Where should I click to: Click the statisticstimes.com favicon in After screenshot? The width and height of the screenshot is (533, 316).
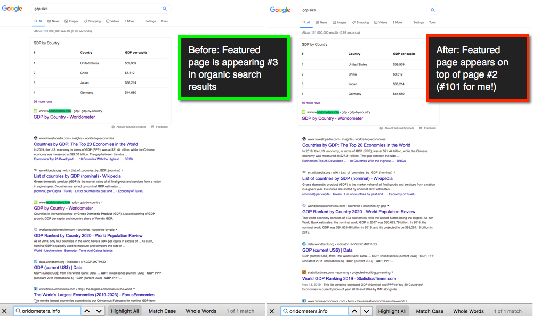coord(304,272)
